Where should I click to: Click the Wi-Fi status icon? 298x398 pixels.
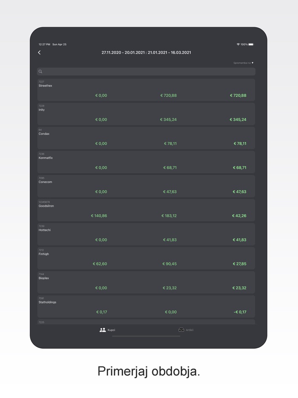[238, 44]
